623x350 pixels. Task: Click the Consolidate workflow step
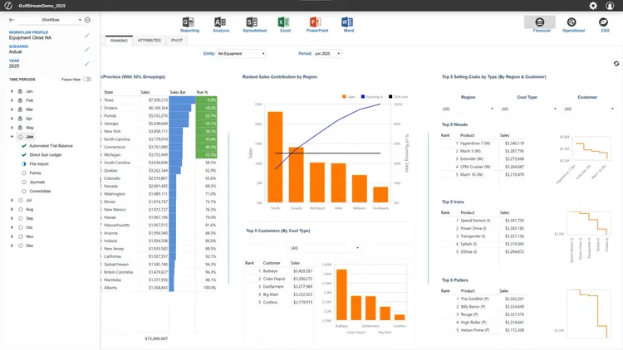pos(22,192)
